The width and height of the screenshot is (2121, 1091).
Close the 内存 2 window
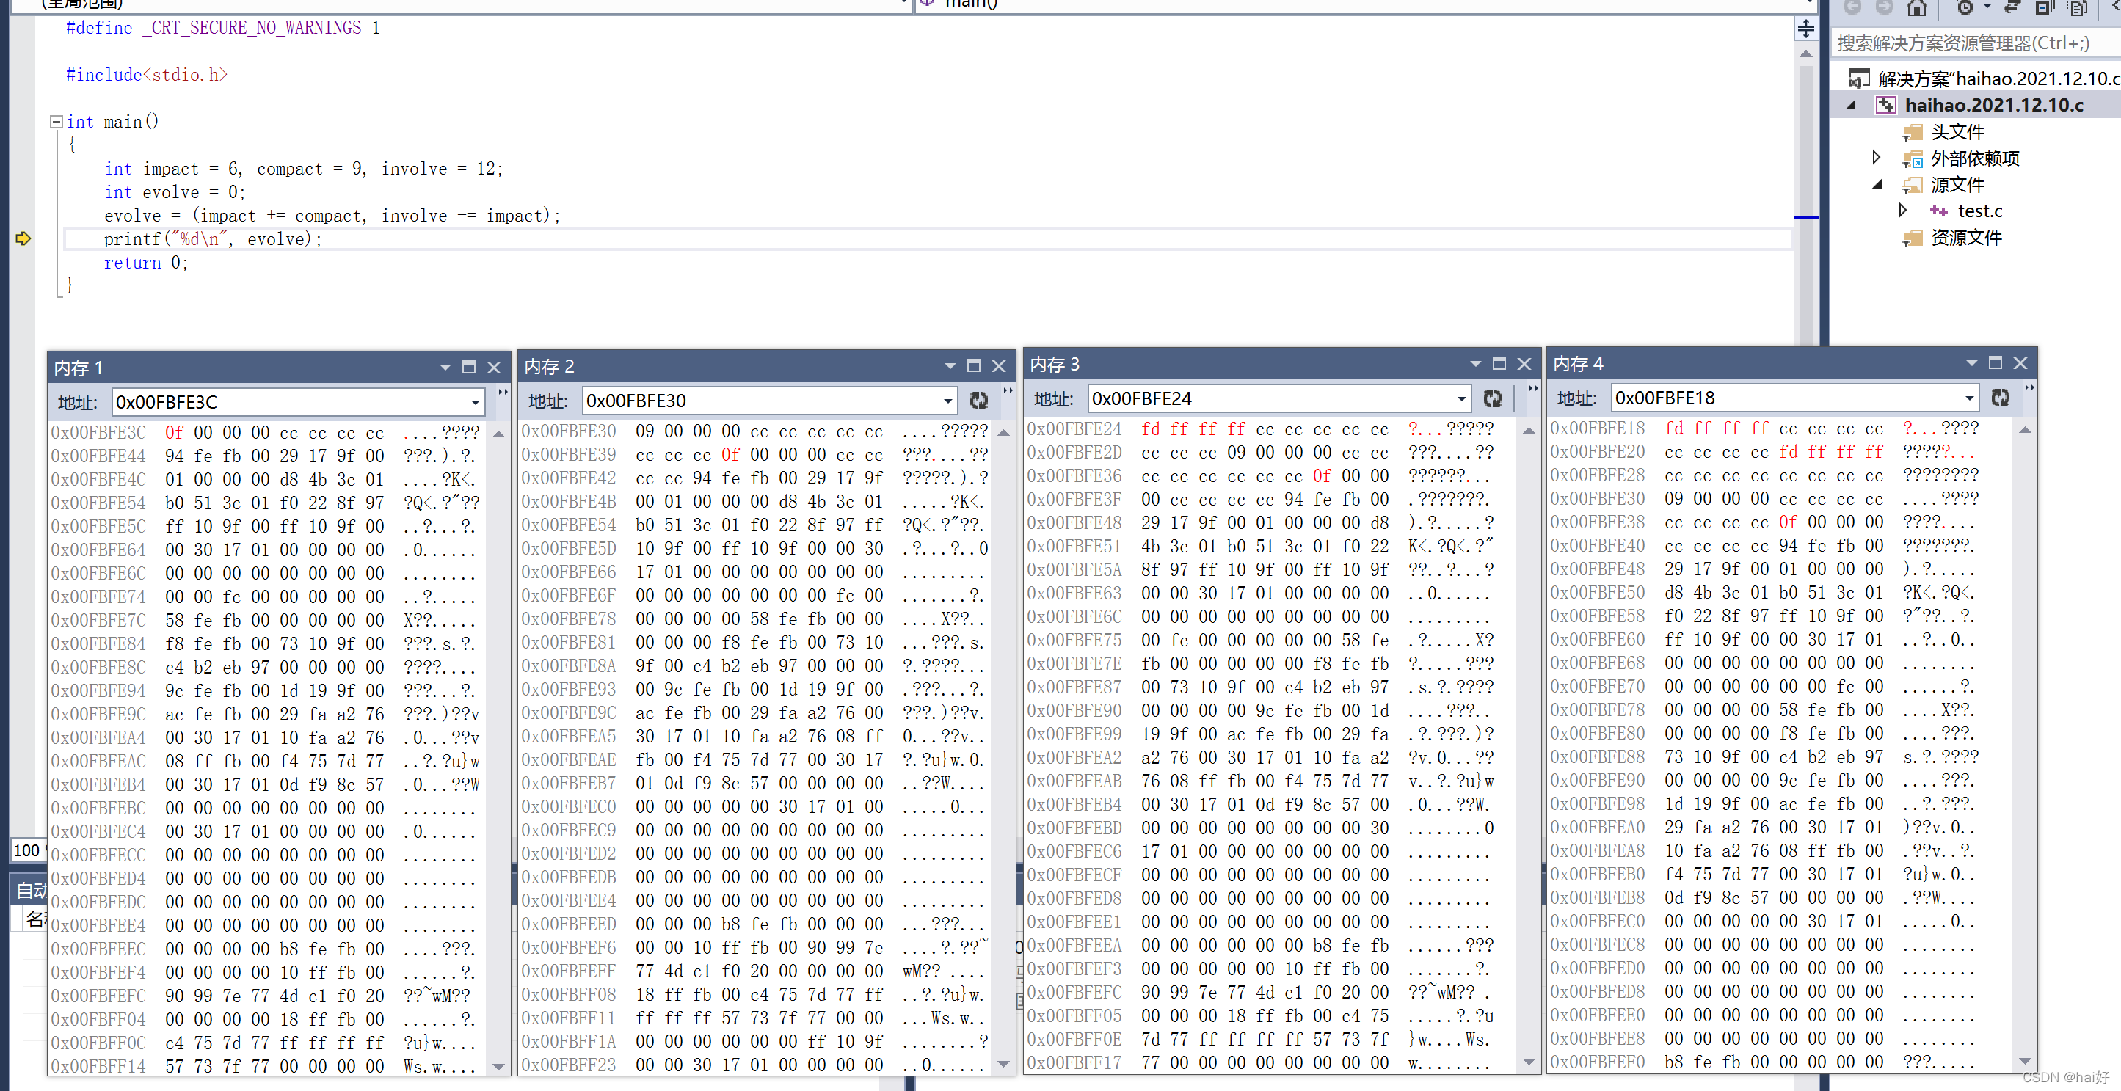(999, 365)
